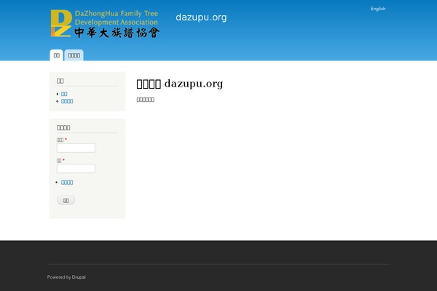The width and height of the screenshot is (437, 291).
Task: Open the dazupu.org site name link
Action: click(201, 17)
